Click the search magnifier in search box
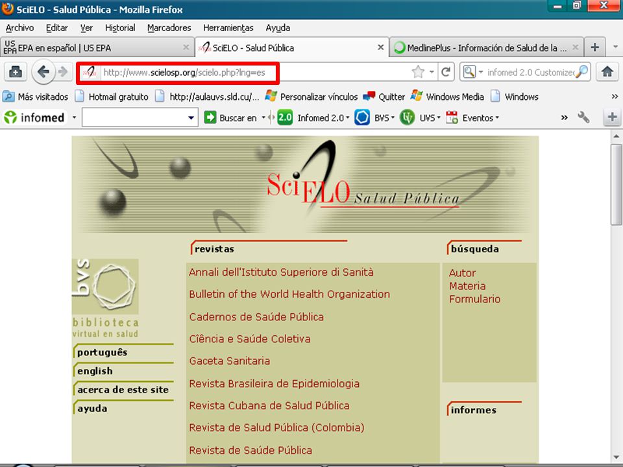The height and width of the screenshot is (467, 623). (581, 72)
